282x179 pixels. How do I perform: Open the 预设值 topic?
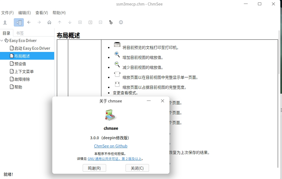point(18,64)
